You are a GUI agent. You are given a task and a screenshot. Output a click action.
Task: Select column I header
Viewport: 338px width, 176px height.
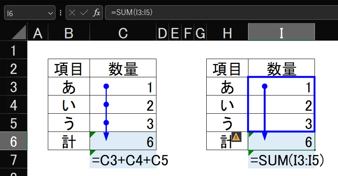coord(281,32)
